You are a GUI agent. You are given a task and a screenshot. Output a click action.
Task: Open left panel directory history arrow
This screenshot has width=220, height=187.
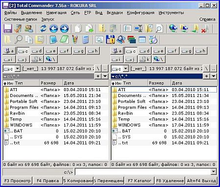coord(105,76)
